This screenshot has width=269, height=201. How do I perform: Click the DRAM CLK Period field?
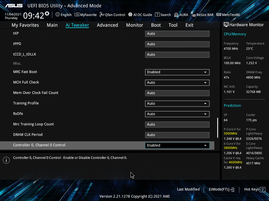click(x=177, y=135)
